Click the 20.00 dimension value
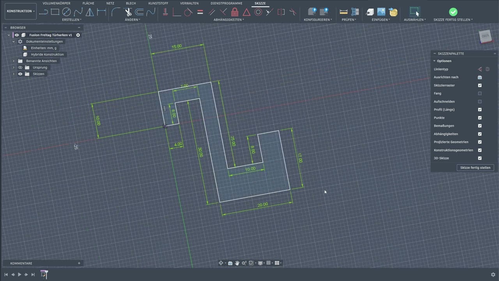 coord(263,205)
